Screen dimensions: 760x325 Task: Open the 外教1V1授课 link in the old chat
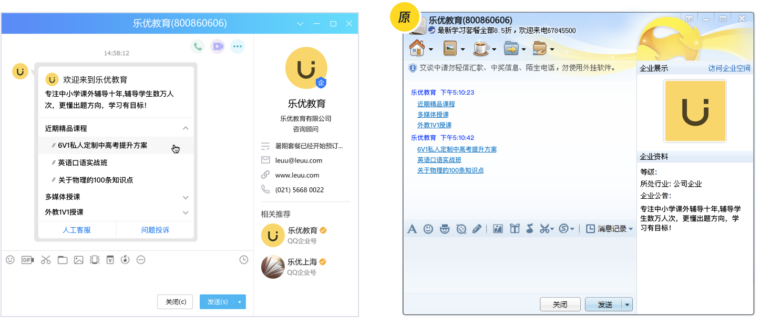click(x=434, y=125)
